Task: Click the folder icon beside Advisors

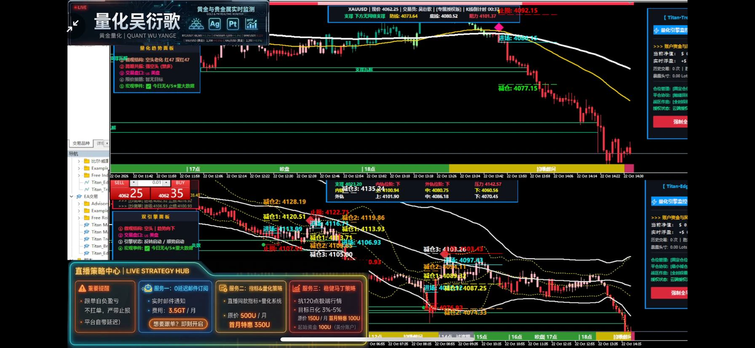Action: pos(87,203)
